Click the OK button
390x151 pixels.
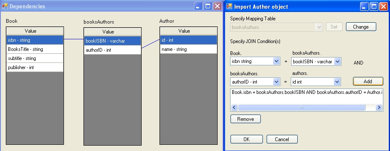[246, 139]
